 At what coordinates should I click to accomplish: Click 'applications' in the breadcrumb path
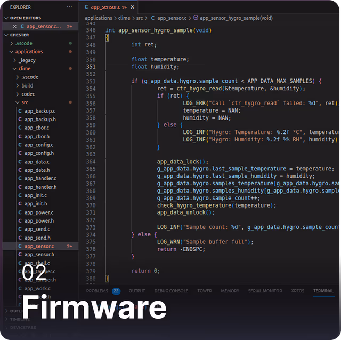coord(99,18)
